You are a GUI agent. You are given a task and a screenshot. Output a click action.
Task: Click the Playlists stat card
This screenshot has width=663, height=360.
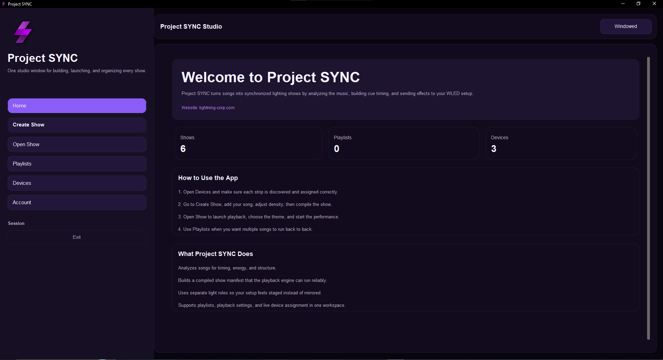pos(404,143)
